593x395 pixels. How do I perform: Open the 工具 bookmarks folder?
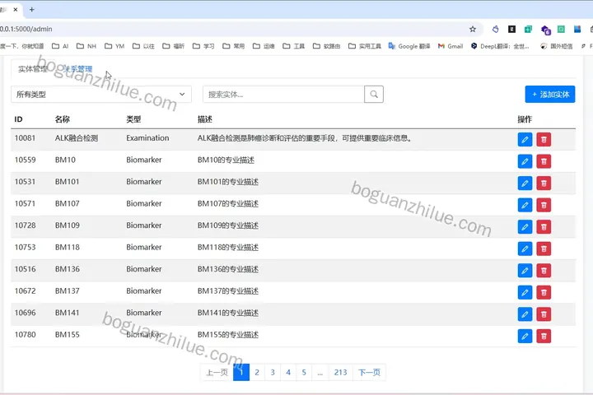pos(294,46)
